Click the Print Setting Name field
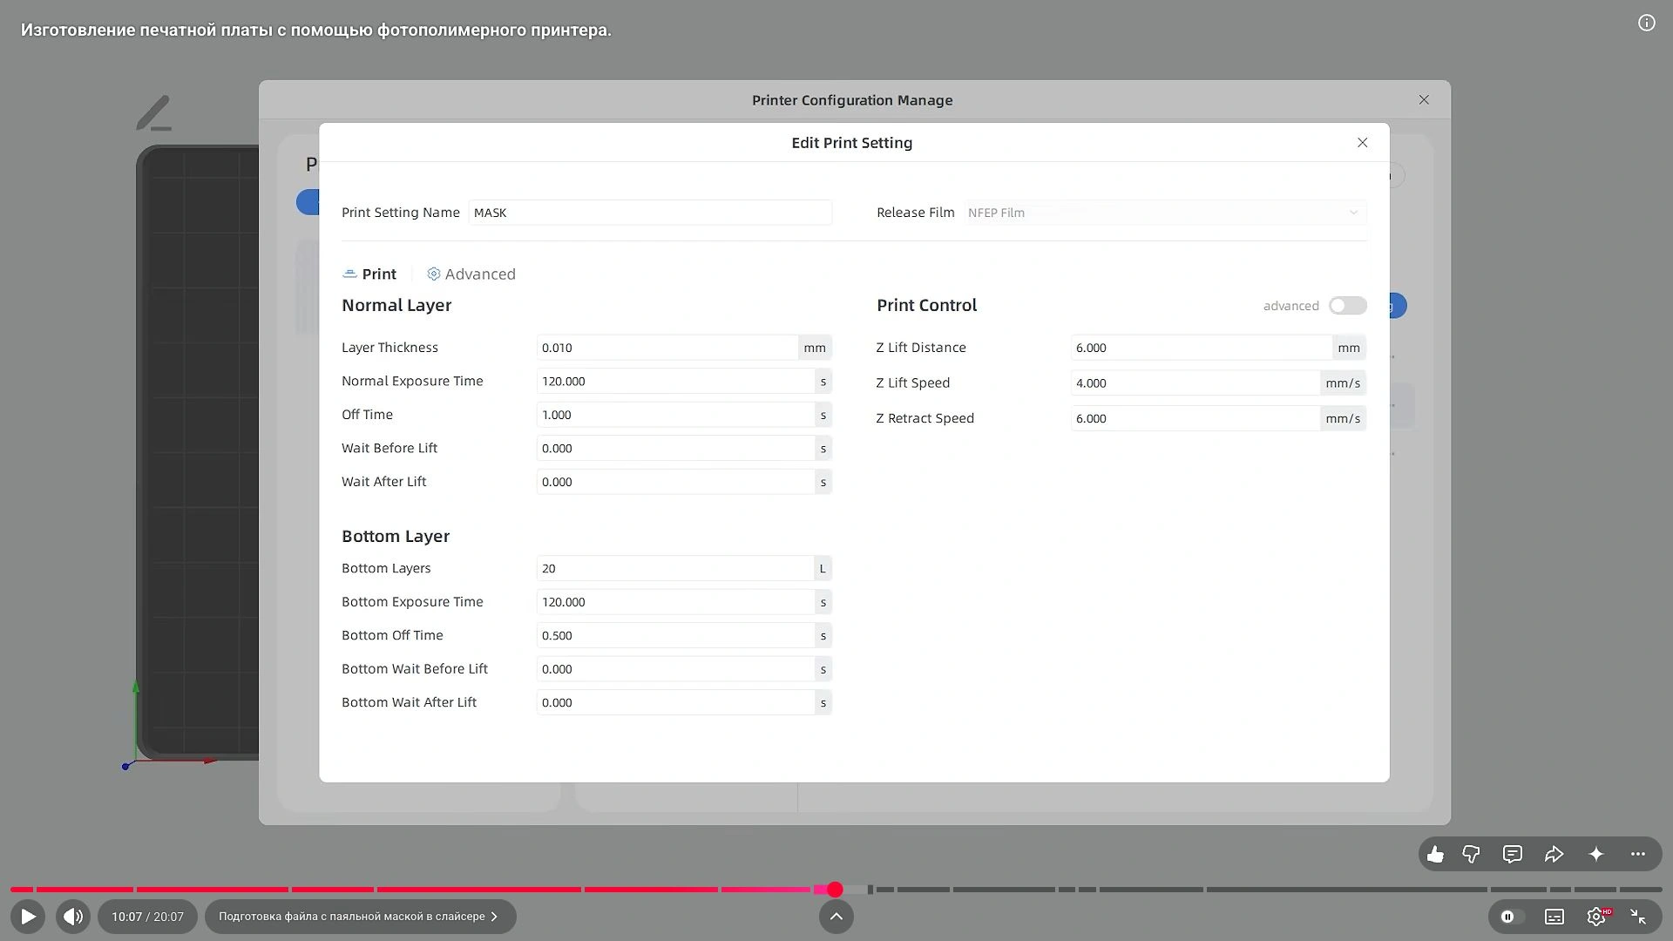This screenshot has width=1673, height=941. pos(650,213)
